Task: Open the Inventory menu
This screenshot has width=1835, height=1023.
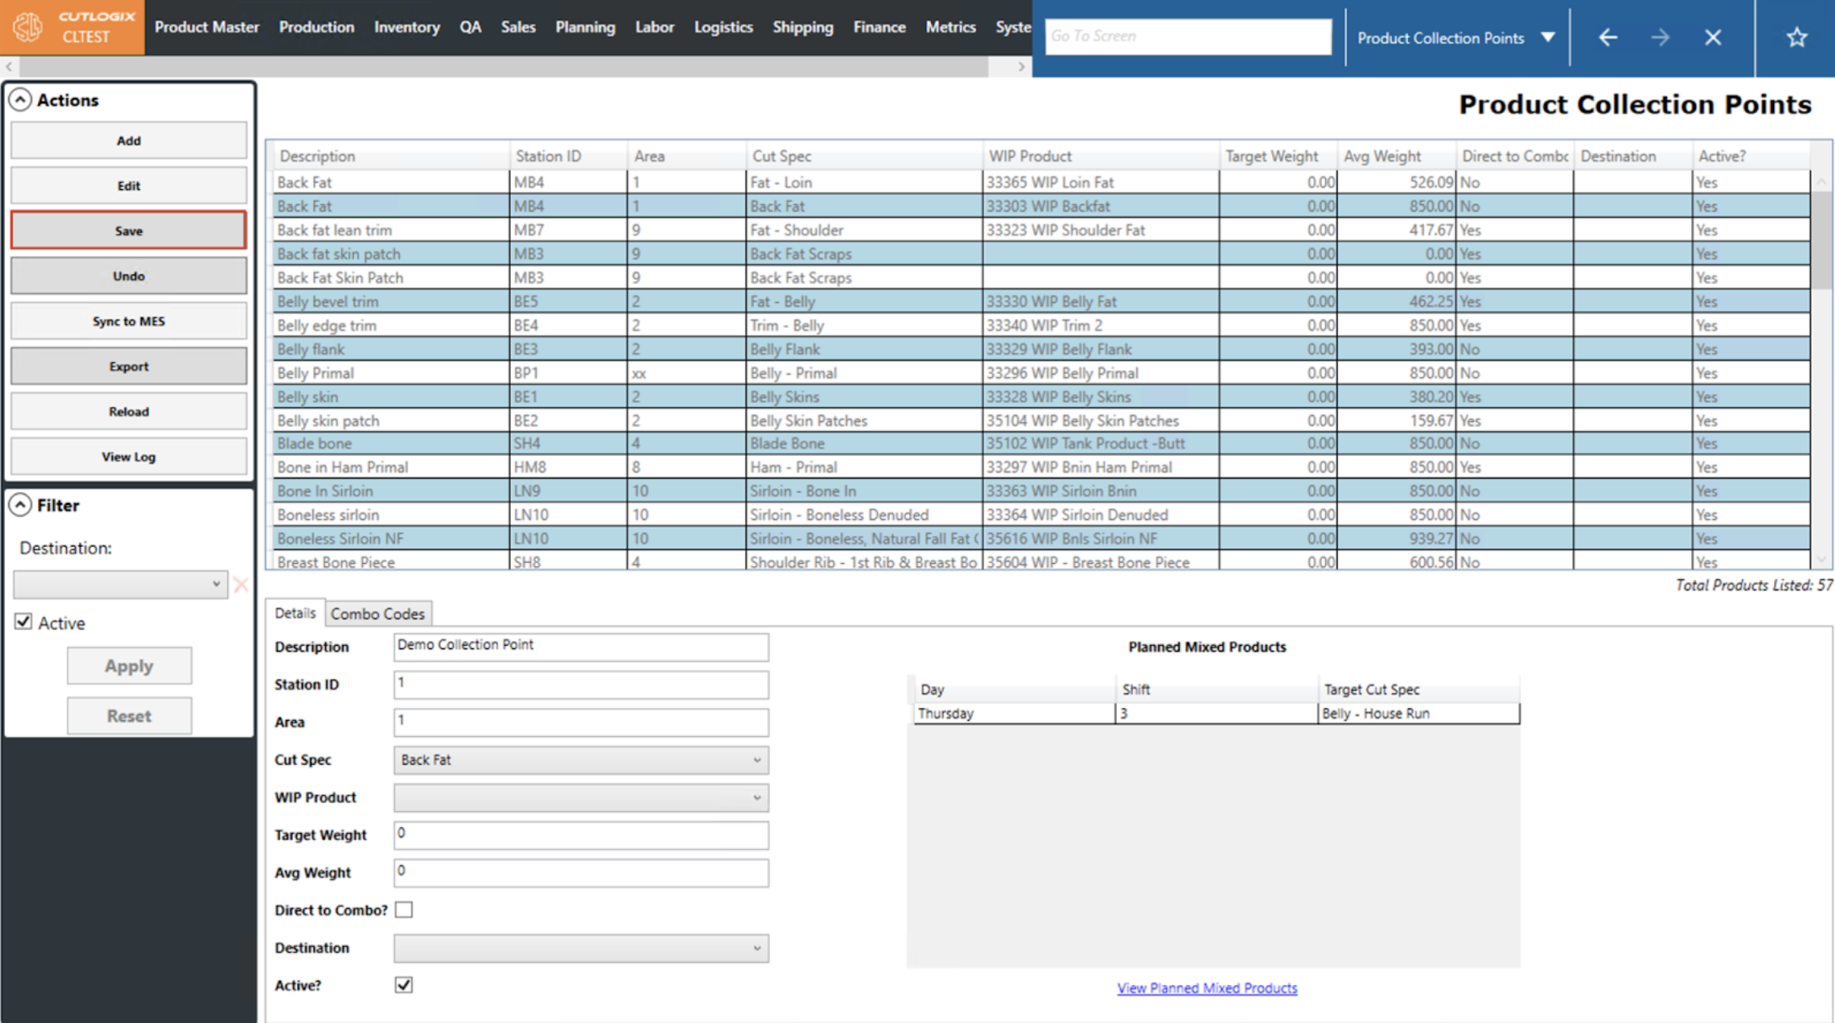Action: click(x=407, y=27)
